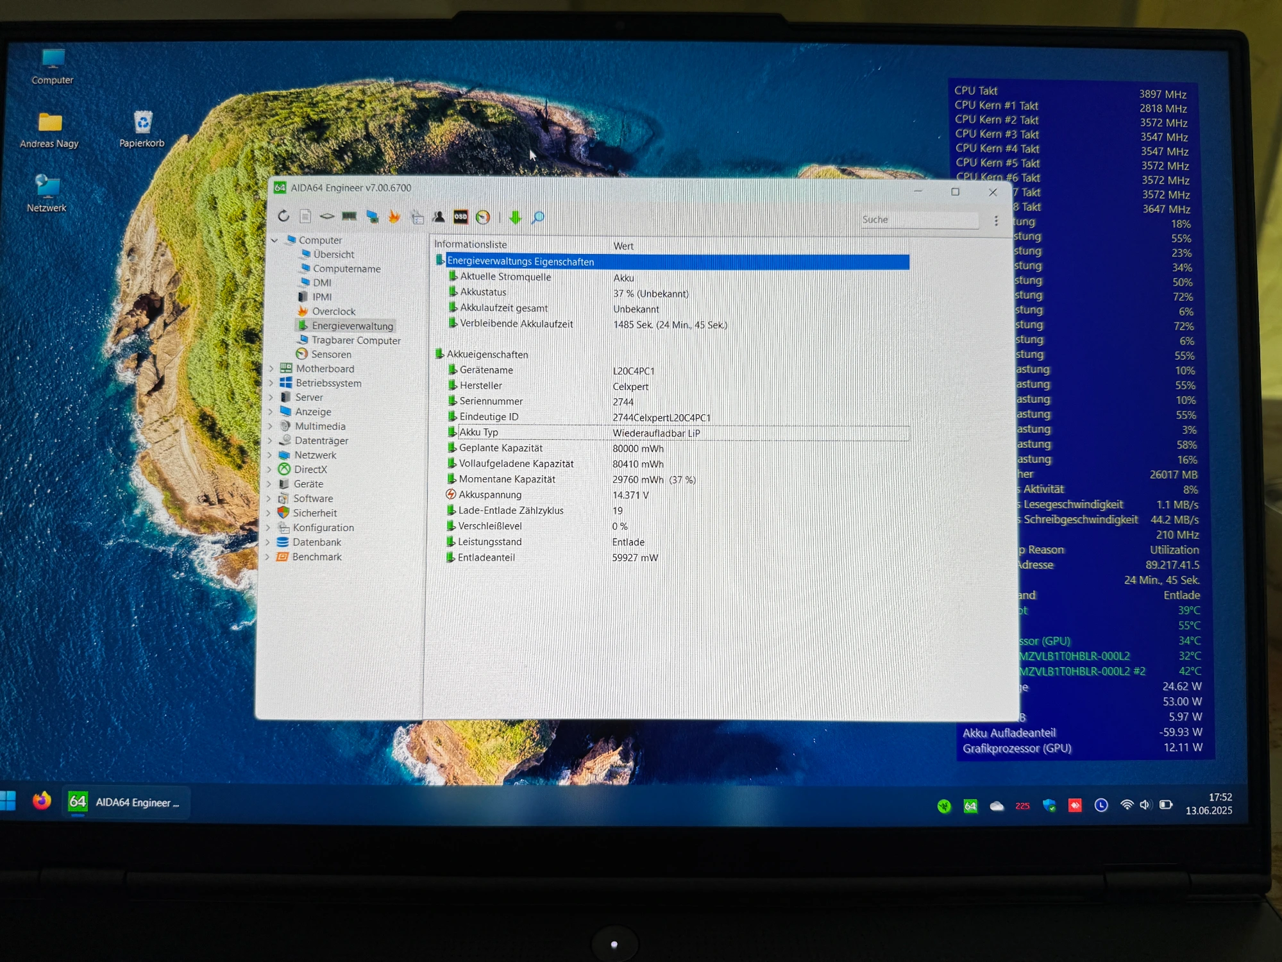This screenshot has height=962, width=1282.
Task: Open the Report document icon
Action: pyautogui.click(x=305, y=216)
